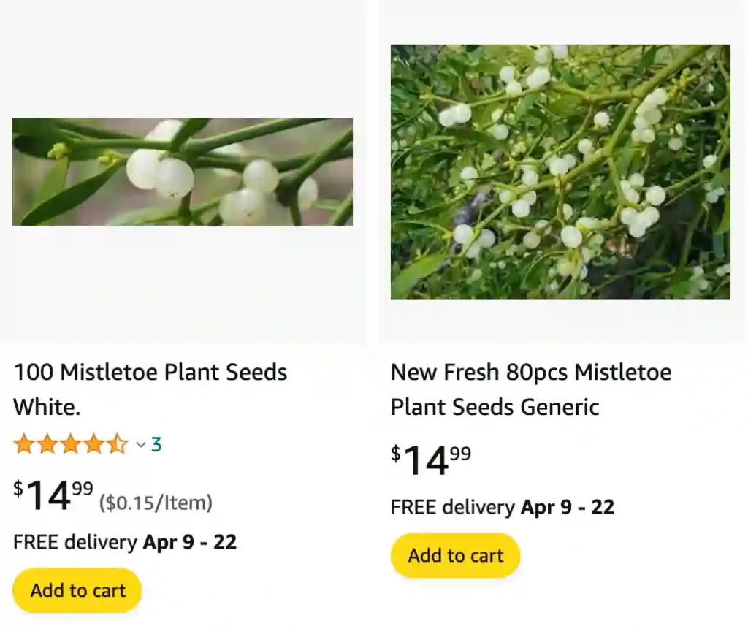Screen dimensions: 748x629
Task: Click the star rating icons
Action: tap(70, 444)
